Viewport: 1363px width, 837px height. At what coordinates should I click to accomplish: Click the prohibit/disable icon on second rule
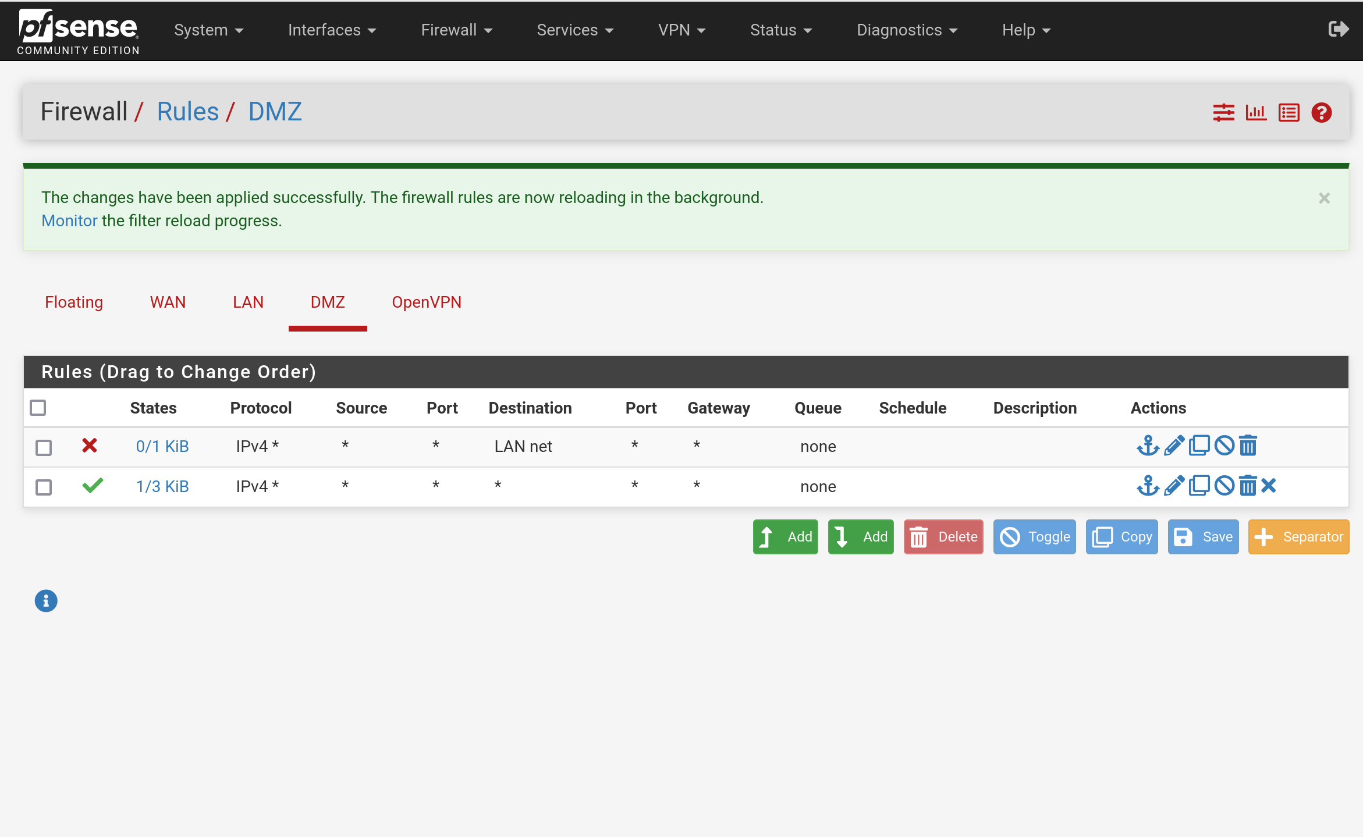1221,485
